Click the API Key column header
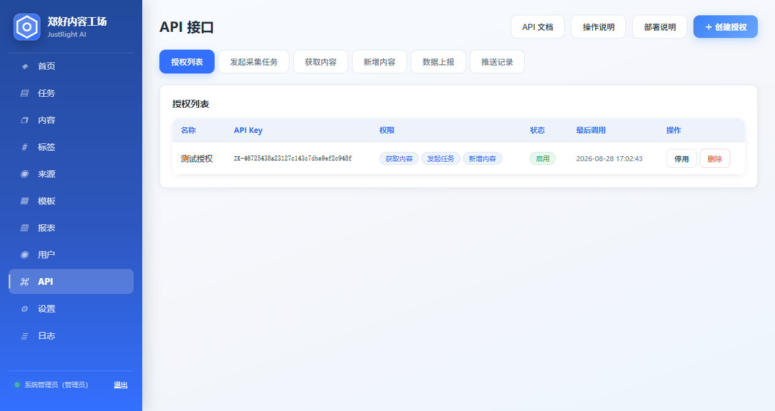Viewport: 775px width, 411px height. click(248, 130)
